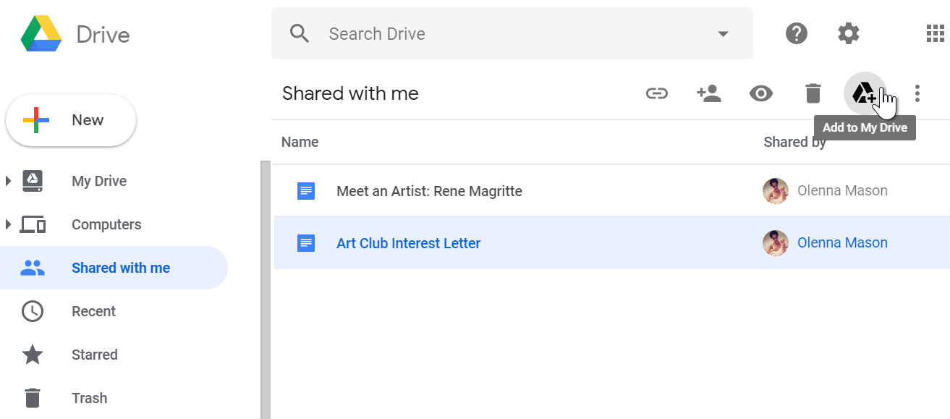Viewport: 950px width, 419px height.
Task: Remove the file with the trash icon
Action: click(813, 93)
